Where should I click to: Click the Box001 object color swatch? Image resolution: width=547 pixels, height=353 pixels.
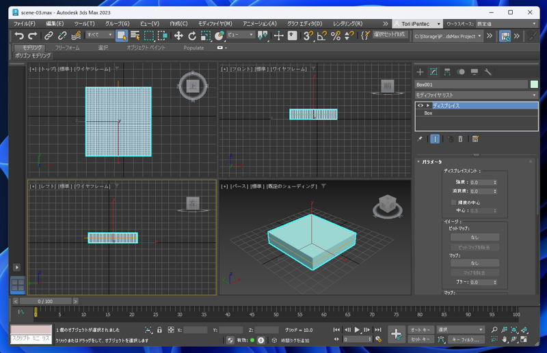[x=534, y=85]
